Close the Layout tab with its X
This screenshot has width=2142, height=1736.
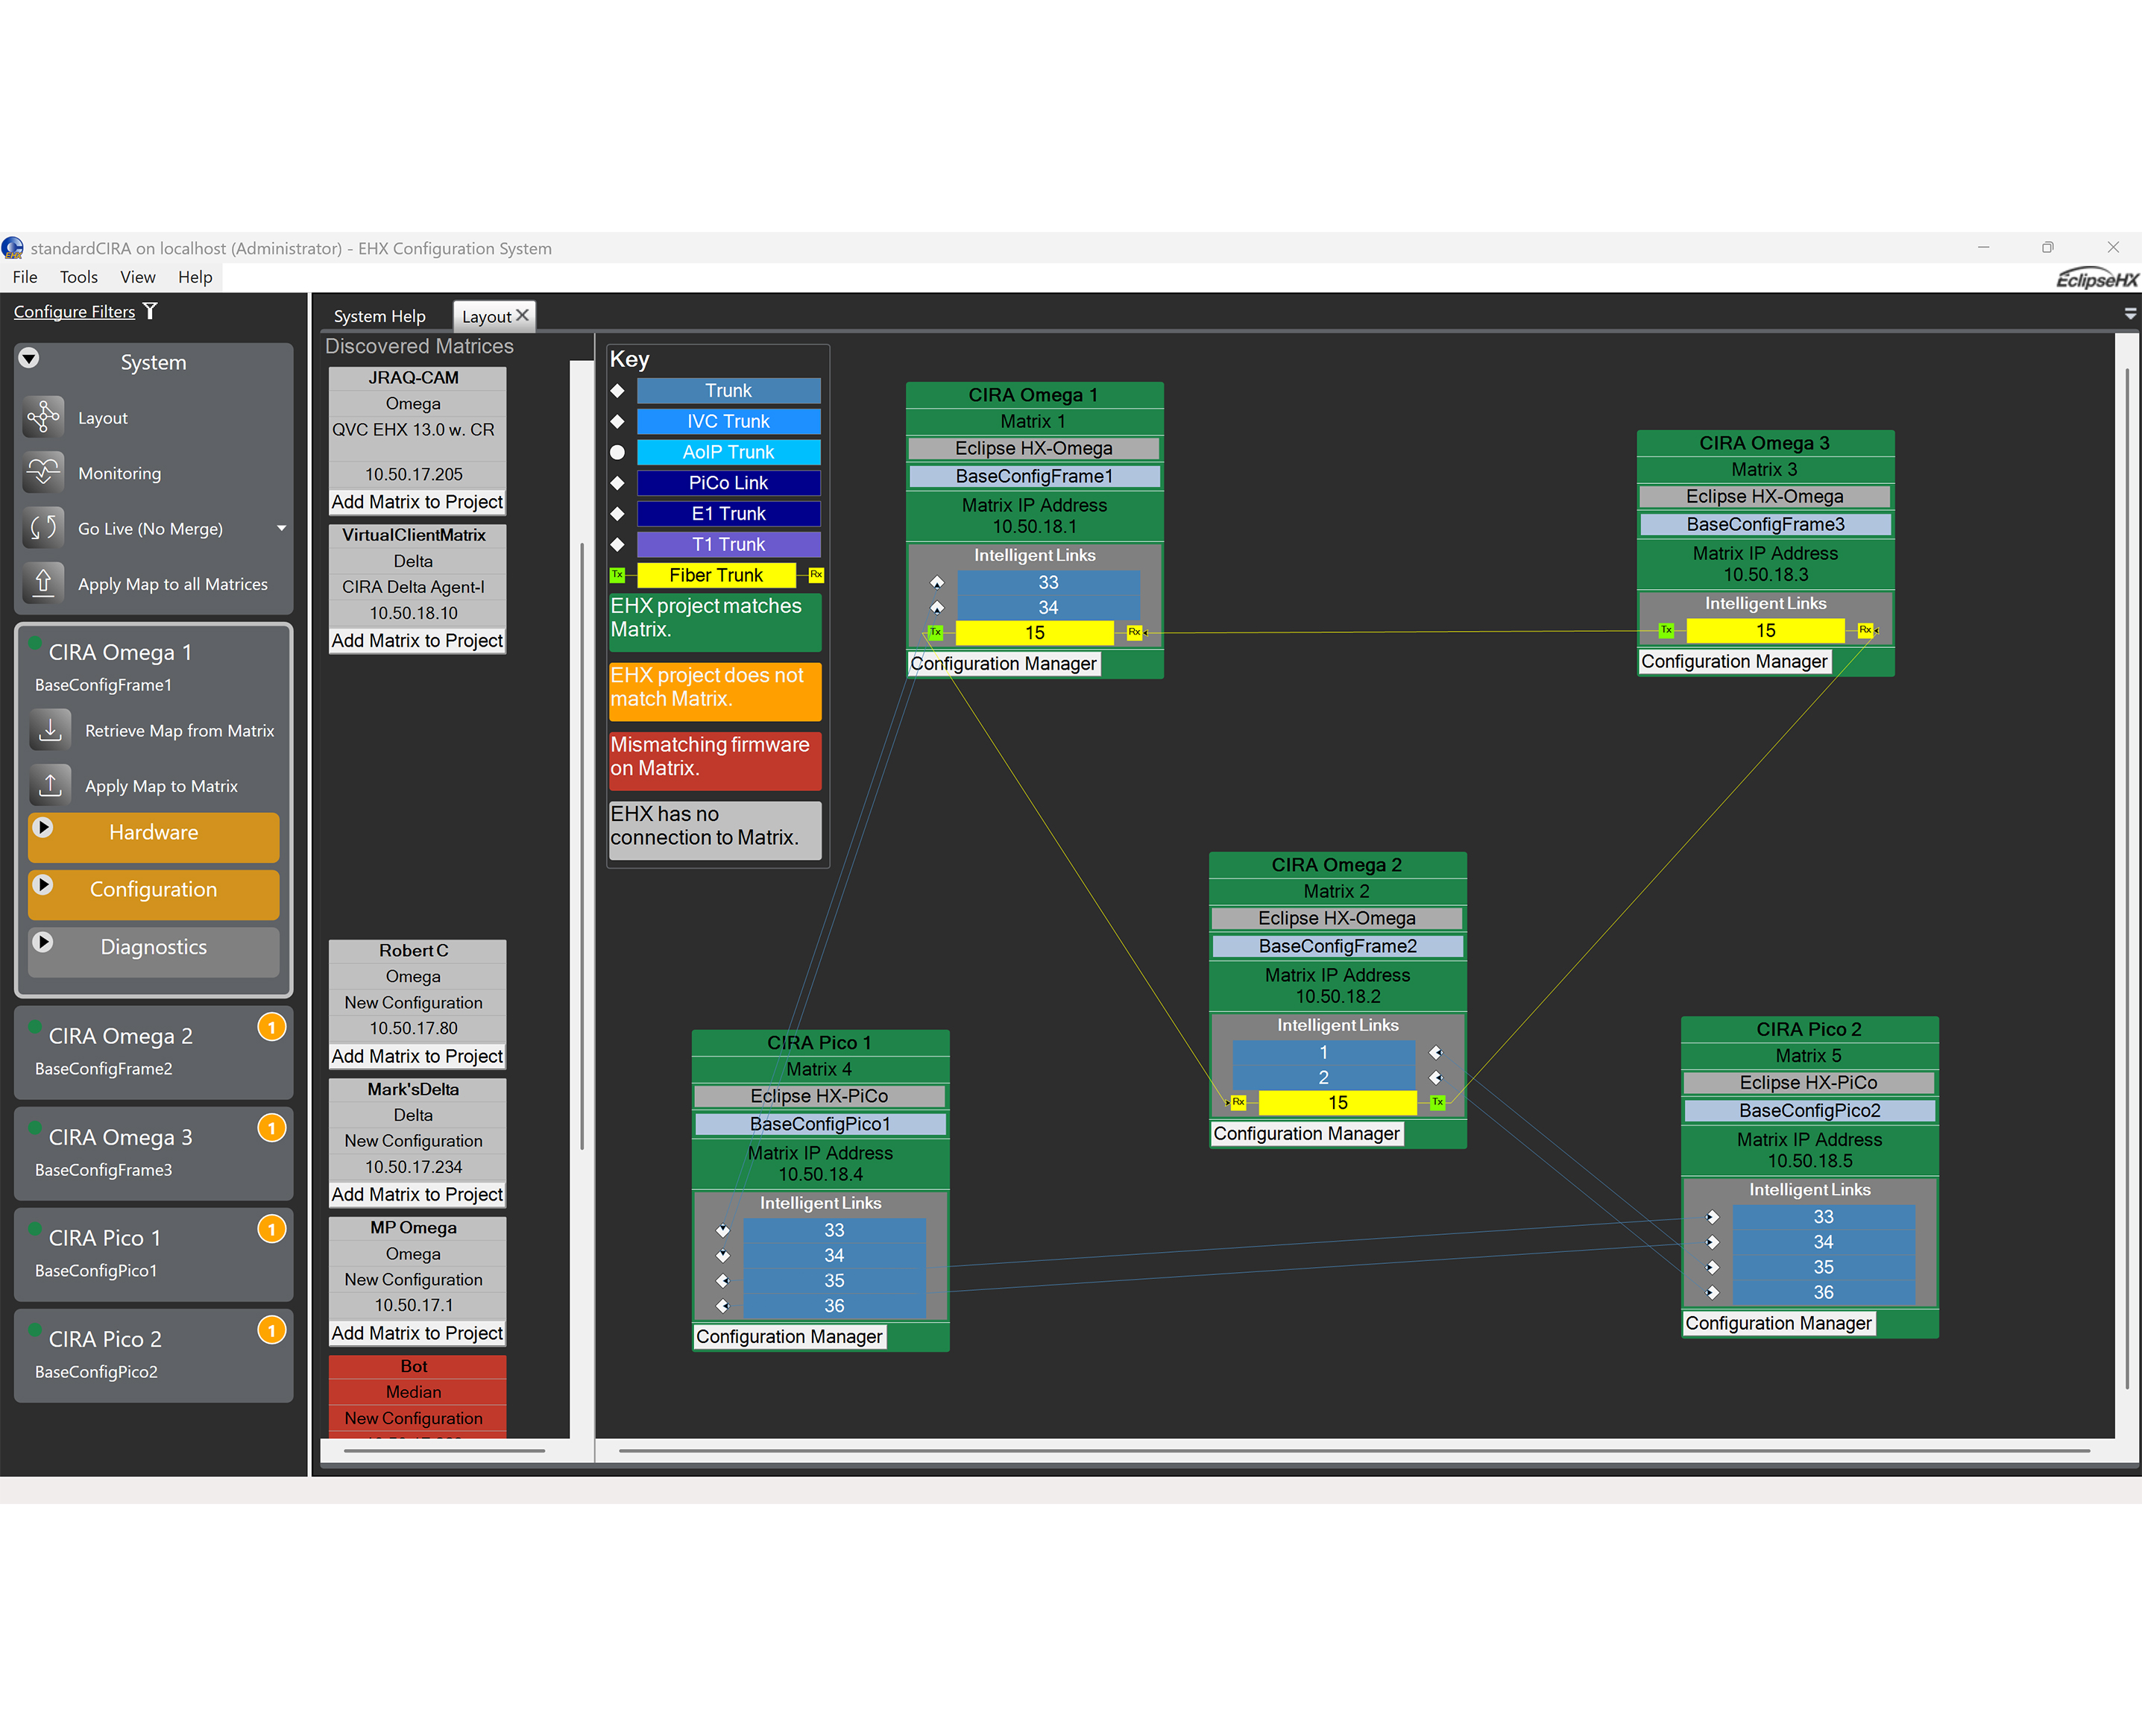point(522,315)
